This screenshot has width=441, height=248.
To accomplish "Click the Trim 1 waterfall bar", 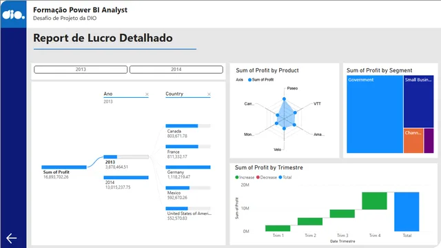I will coord(278,228).
